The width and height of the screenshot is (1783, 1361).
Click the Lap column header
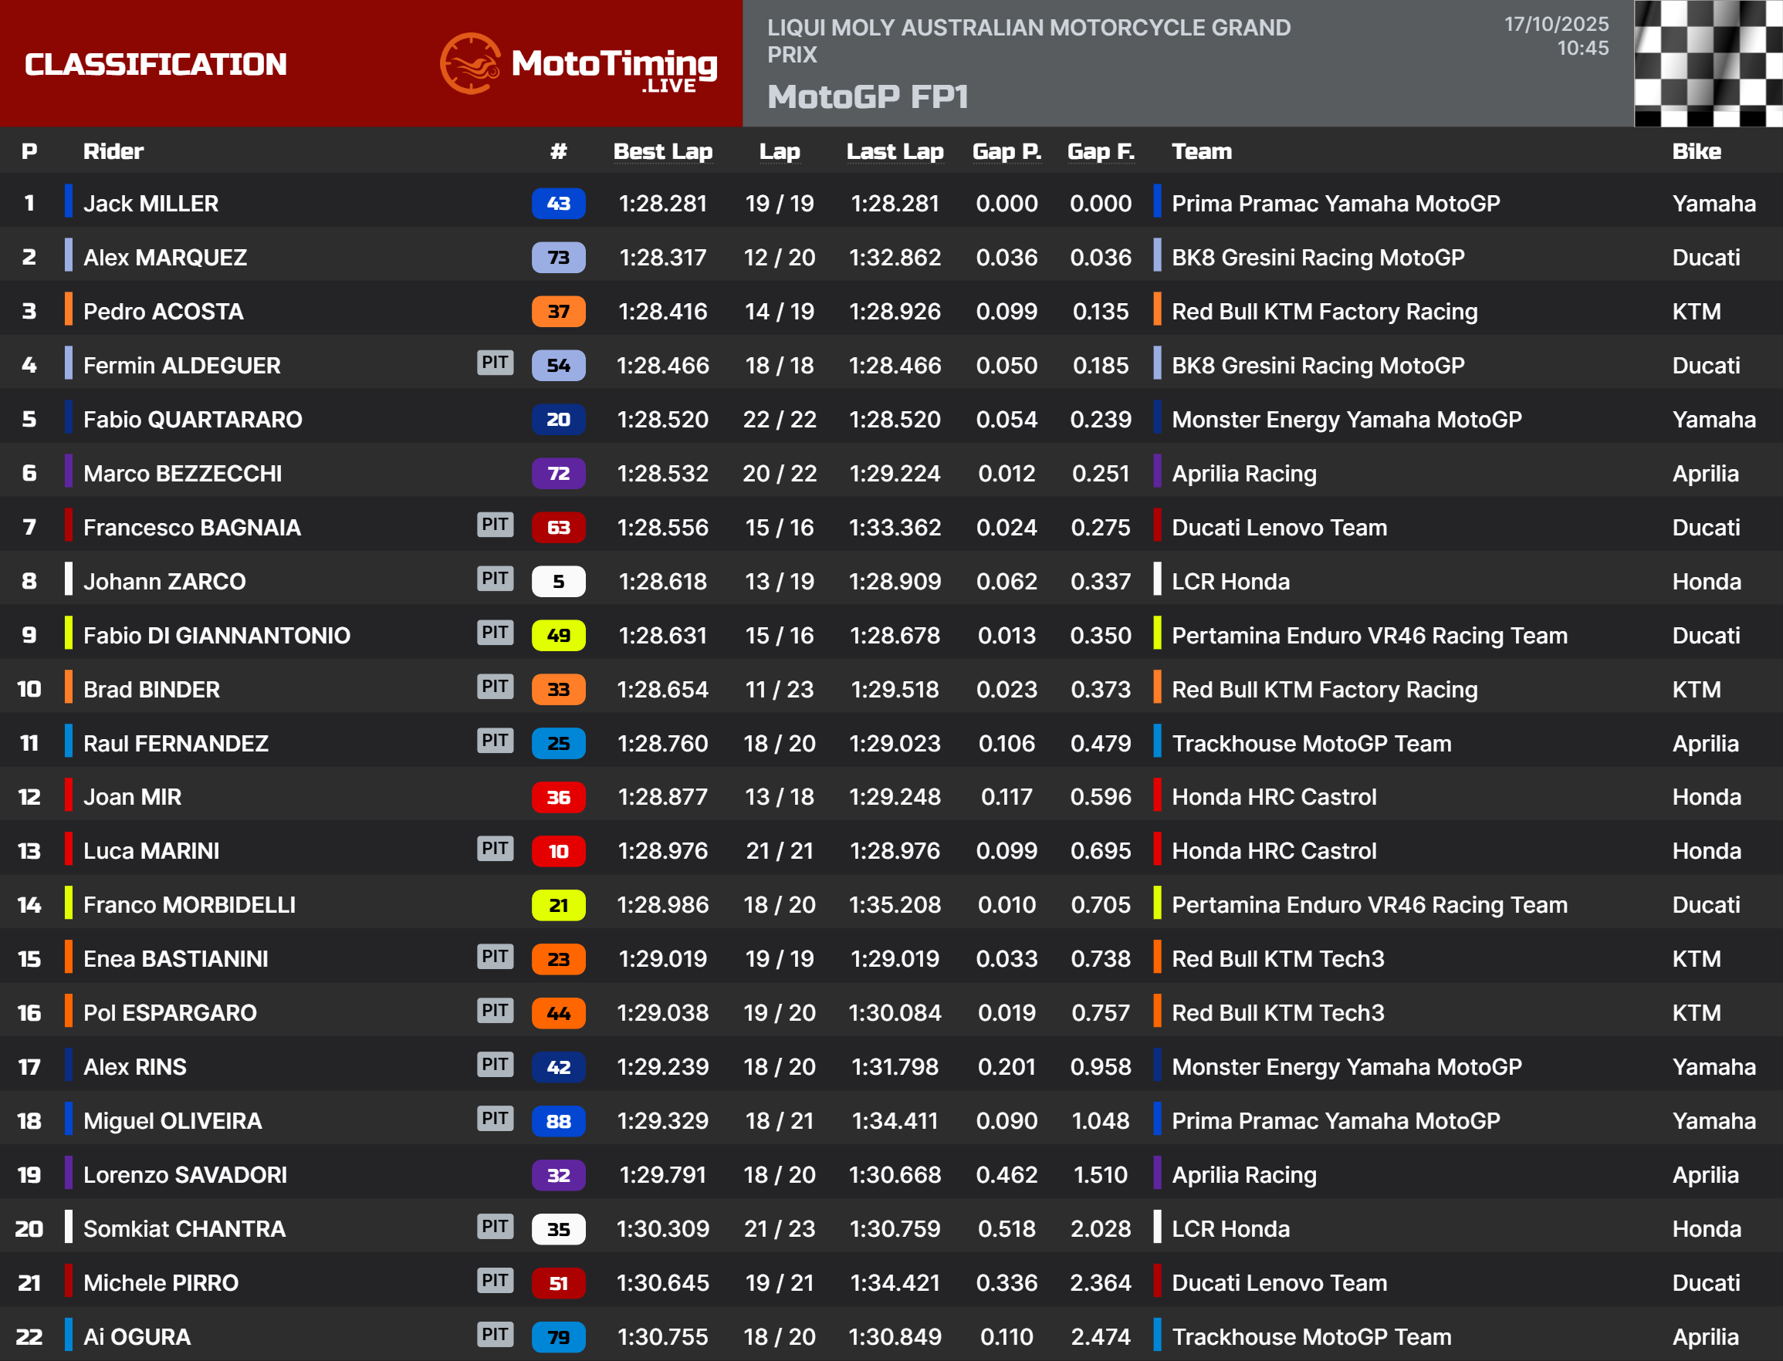click(779, 151)
